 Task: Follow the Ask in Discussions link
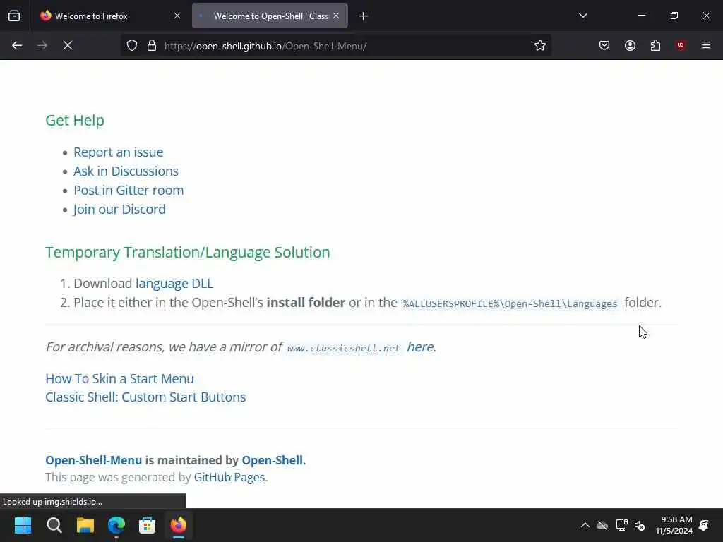126,171
